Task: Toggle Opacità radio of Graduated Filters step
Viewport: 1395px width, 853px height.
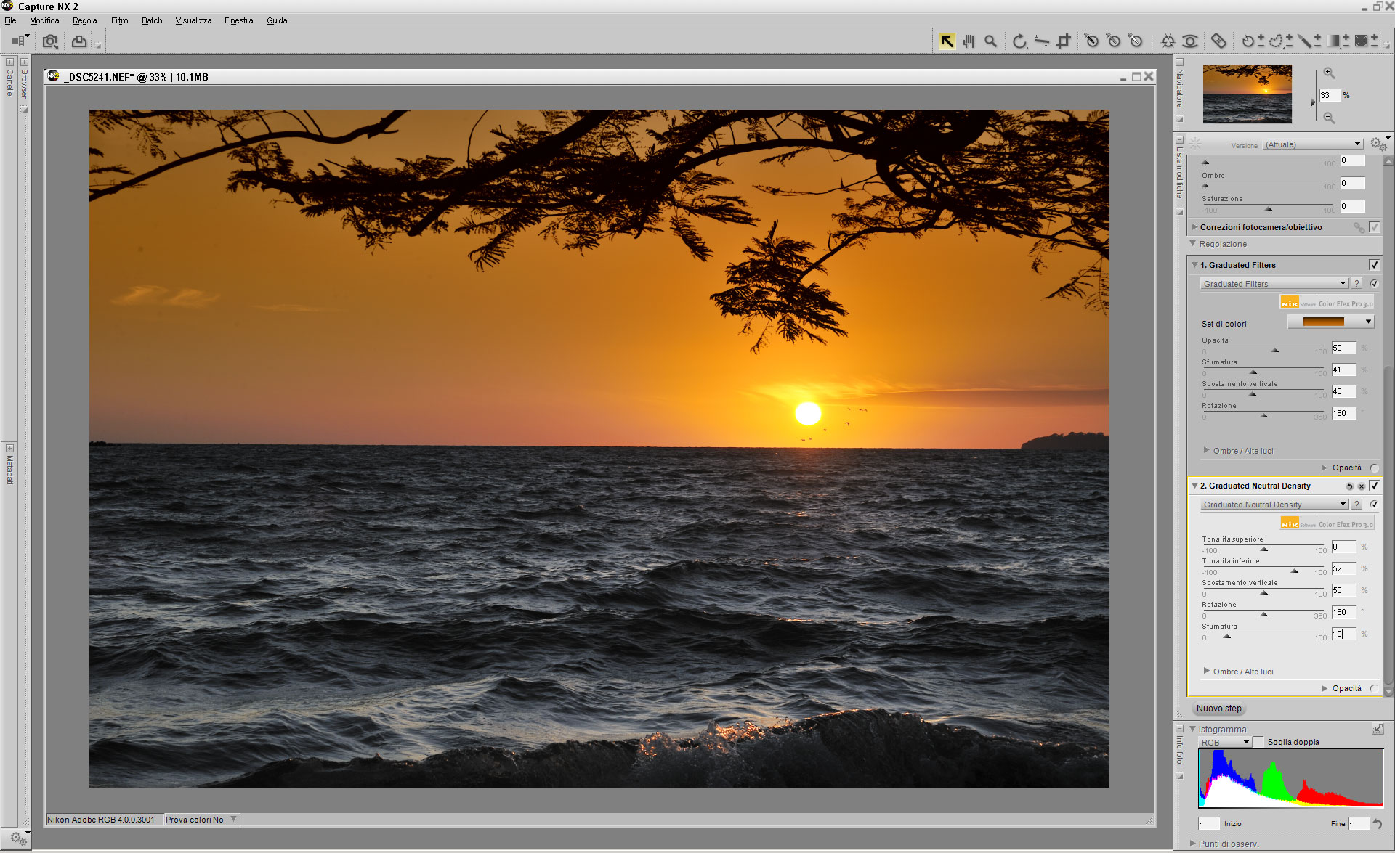Action: 1374,468
